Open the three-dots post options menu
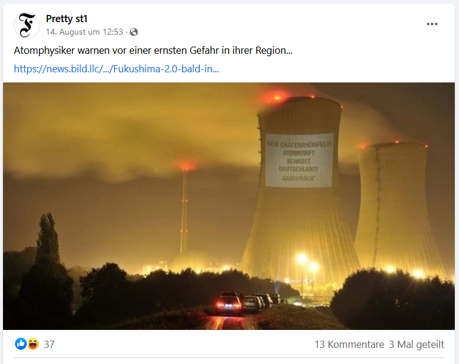This screenshot has height=364, width=459. coord(432,24)
